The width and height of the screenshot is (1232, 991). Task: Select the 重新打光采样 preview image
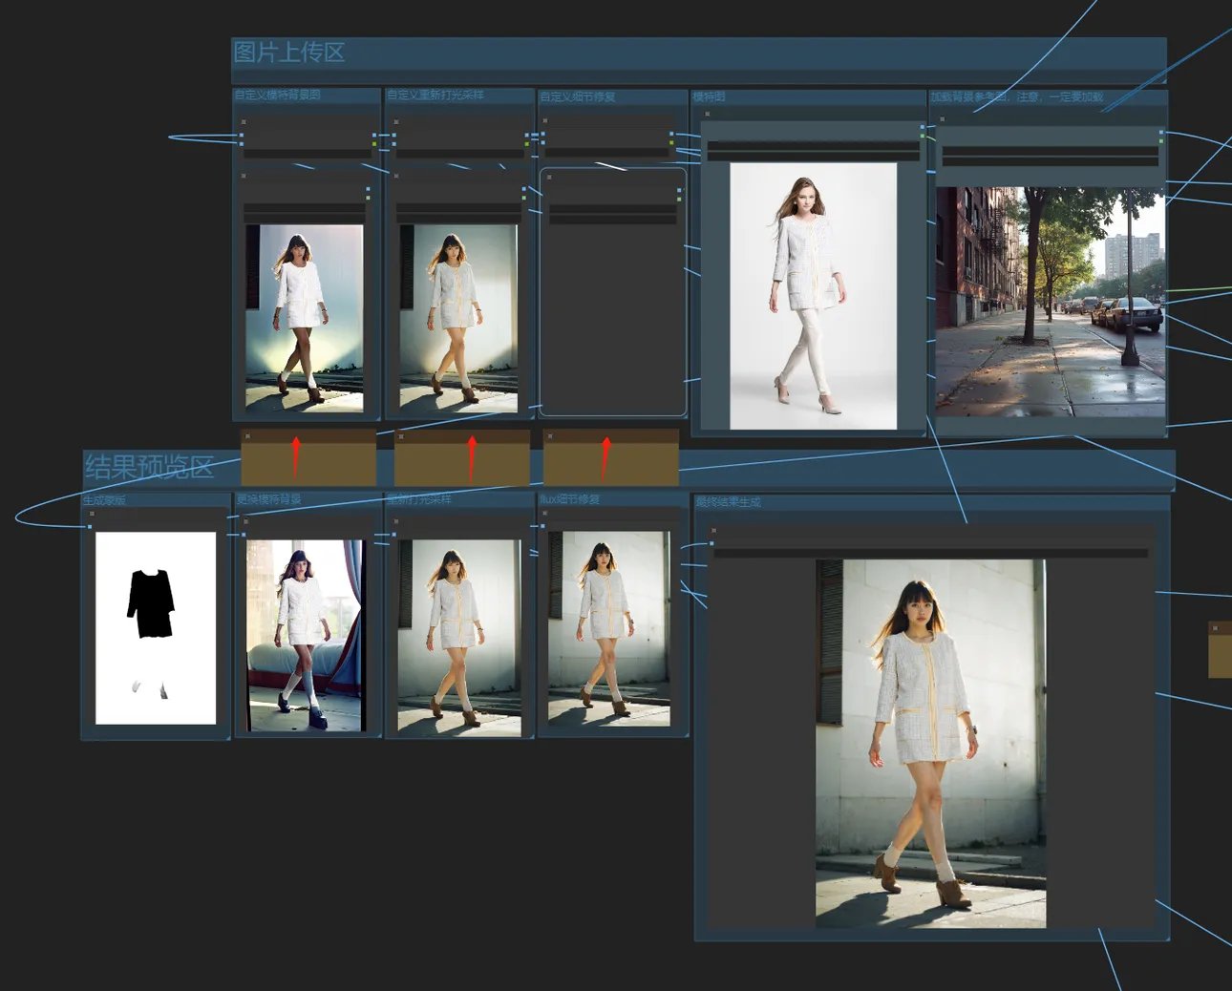click(x=458, y=638)
